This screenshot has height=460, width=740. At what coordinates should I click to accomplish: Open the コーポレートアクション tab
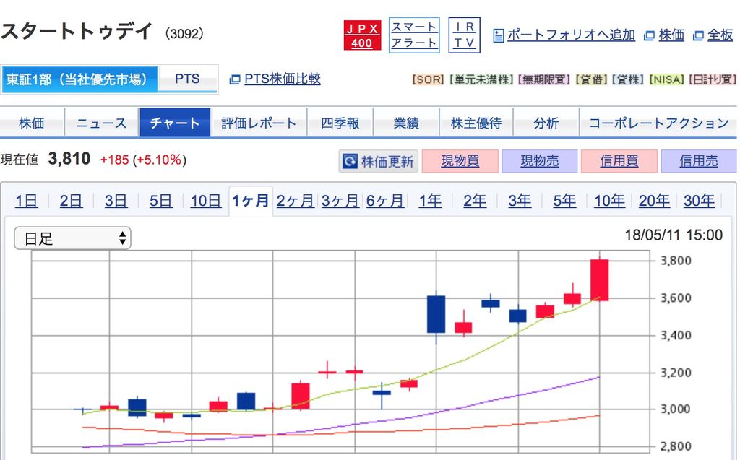coord(659,123)
